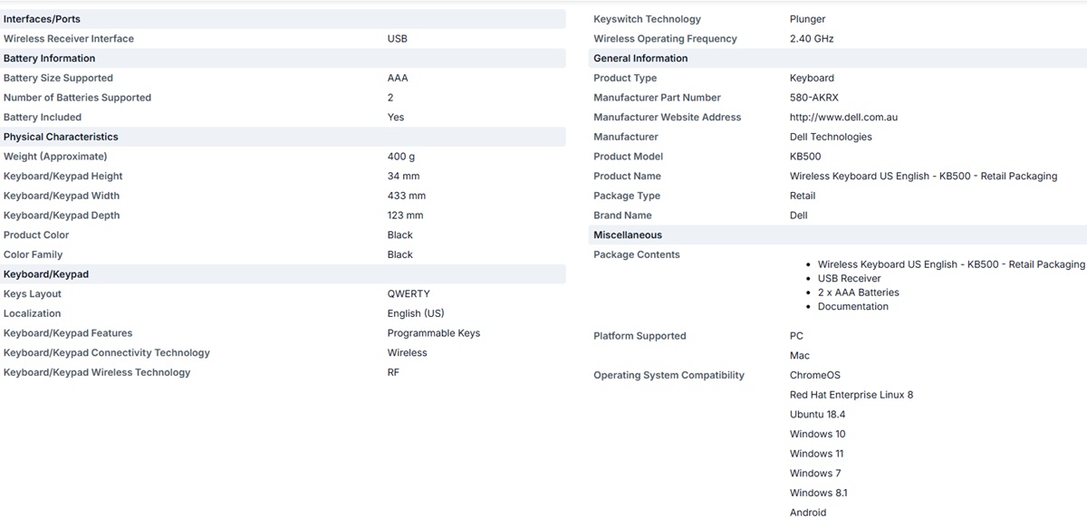Select the Keyswitch Technology label
Image resolution: width=1087 pixels, height=518 pixels.
647,19
